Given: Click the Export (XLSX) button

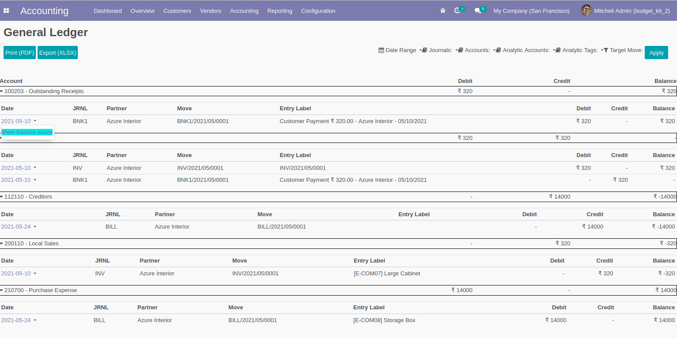Looking at the screenshot, I should (x=57, y=53).
